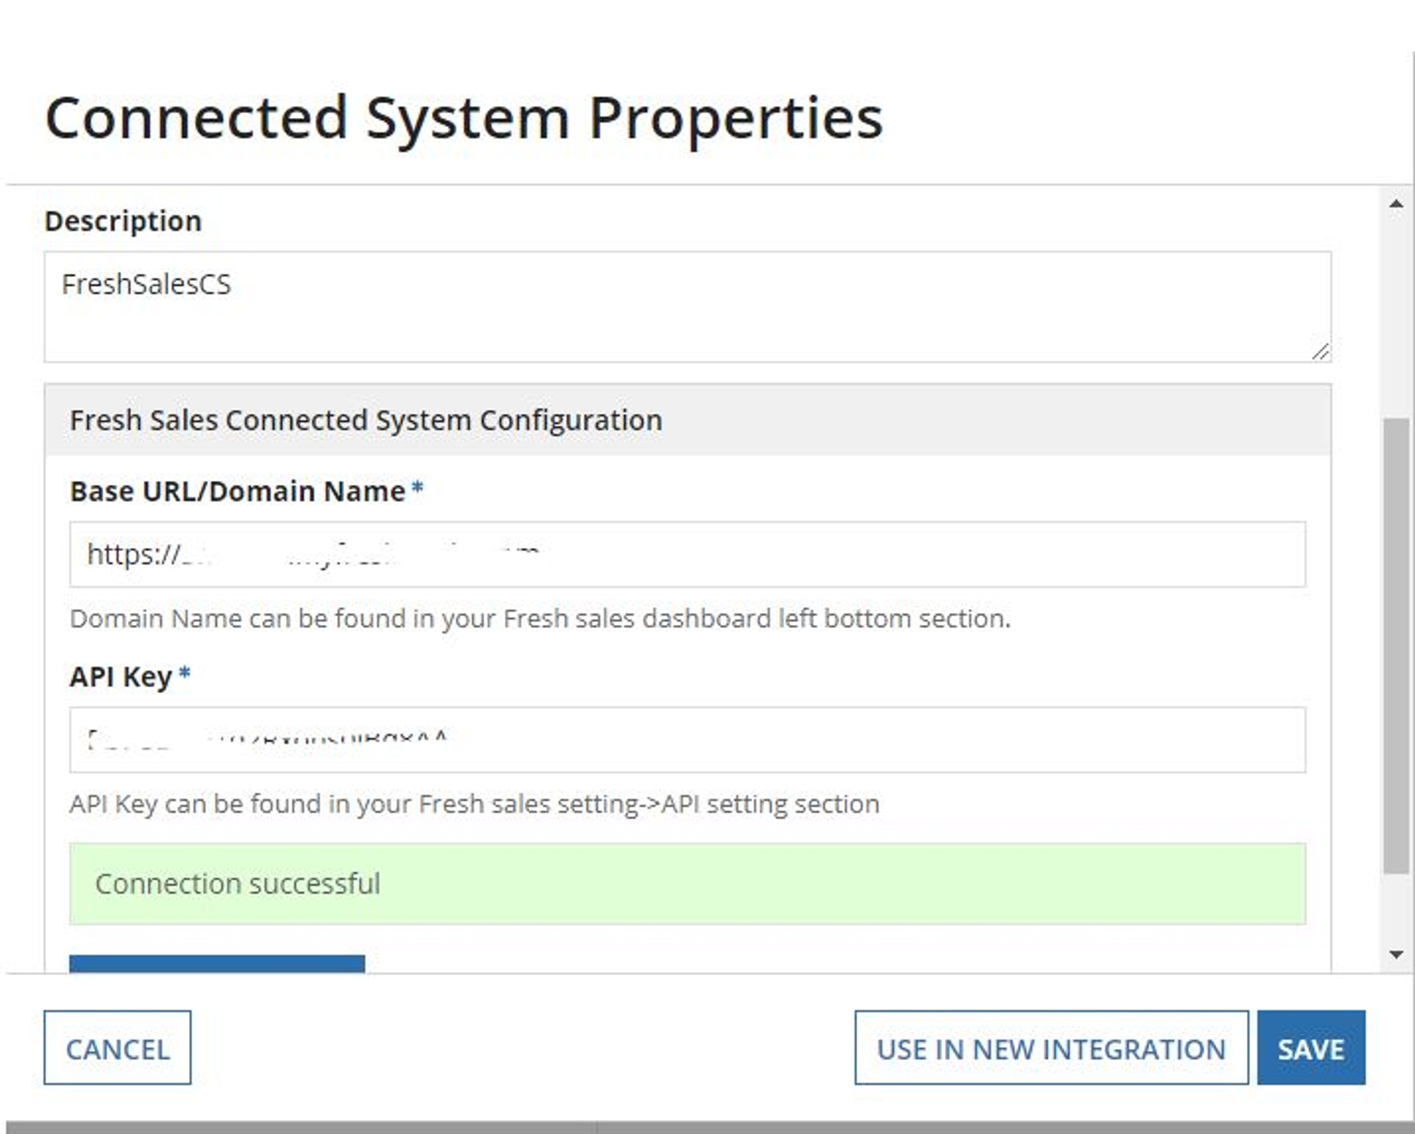The width and height of the screenshot is (1415, 1134).
Task: Click the SAVE button
Action: [x=1311, y=1047]
